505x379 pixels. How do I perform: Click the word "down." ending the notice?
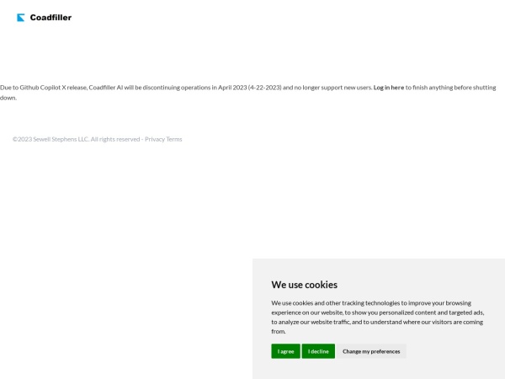click(8, 98)
